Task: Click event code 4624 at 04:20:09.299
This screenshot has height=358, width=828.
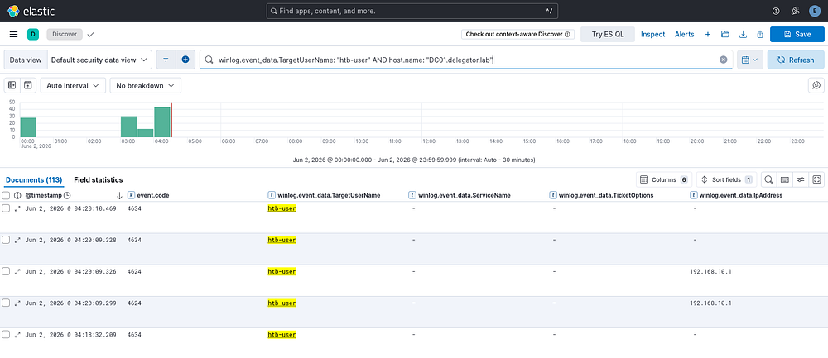Action: 134,303
